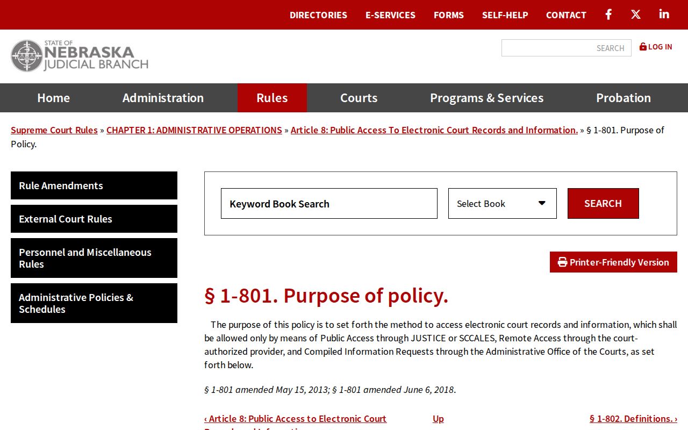Viewport: 688px width, 430px height.
Task: Open the Self-Help menu
Action: [x=505, y=15]
